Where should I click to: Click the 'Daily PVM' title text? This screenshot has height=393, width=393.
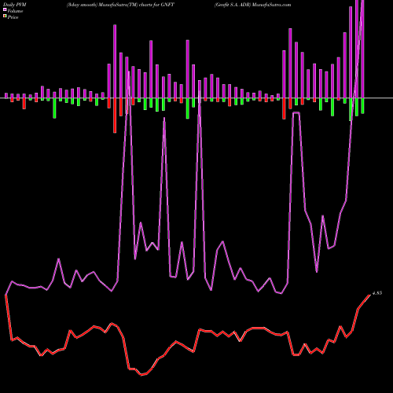tap(15, 5)
